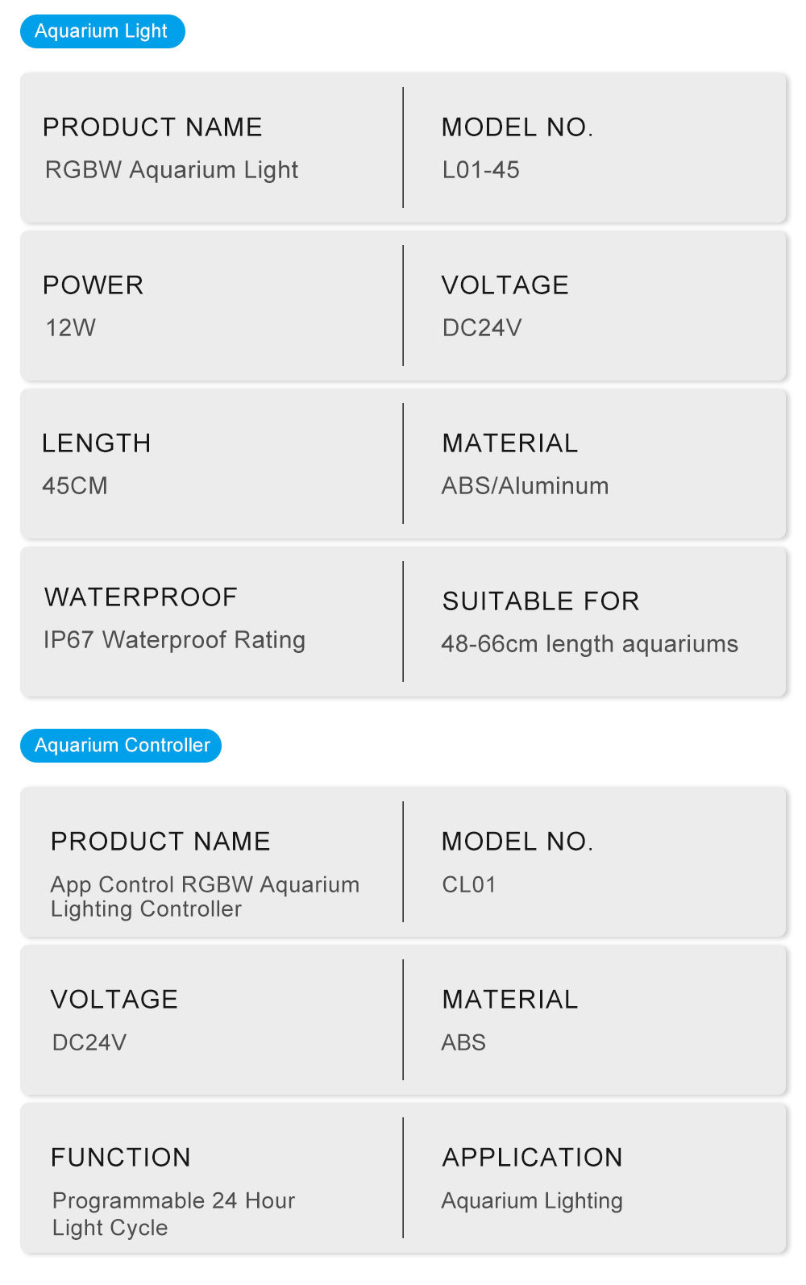Select the "48-66cm length aquariums" text
Screen dimensions: 806x1285
[x=589, y=644]
